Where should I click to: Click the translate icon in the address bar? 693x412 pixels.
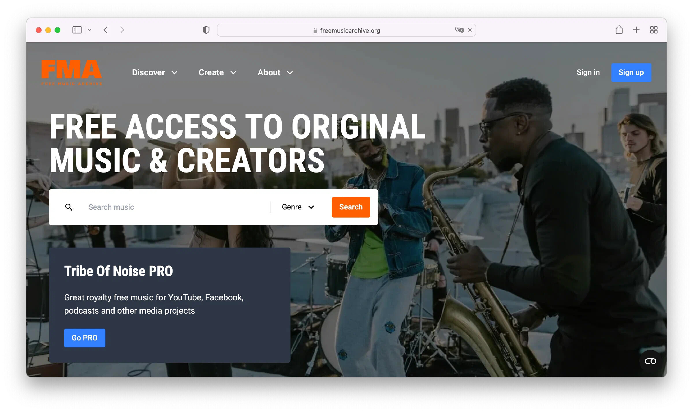pos(459,30)
